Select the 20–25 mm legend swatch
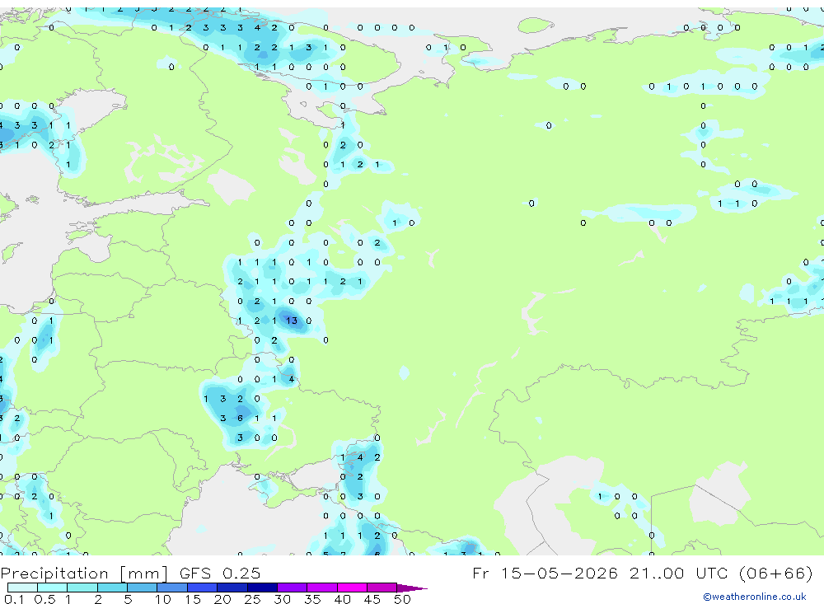The image size is (824, 604). pyautogui.click(x=232, y=588)
